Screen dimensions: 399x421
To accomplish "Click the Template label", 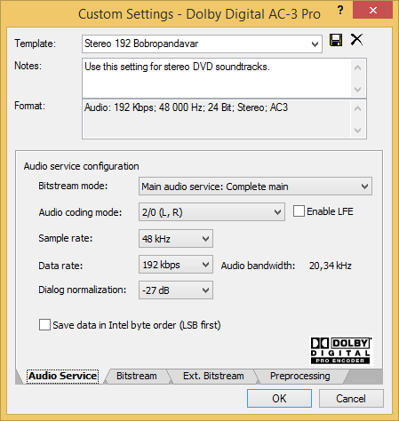I will pyautogui.click(x=35, y=44).
